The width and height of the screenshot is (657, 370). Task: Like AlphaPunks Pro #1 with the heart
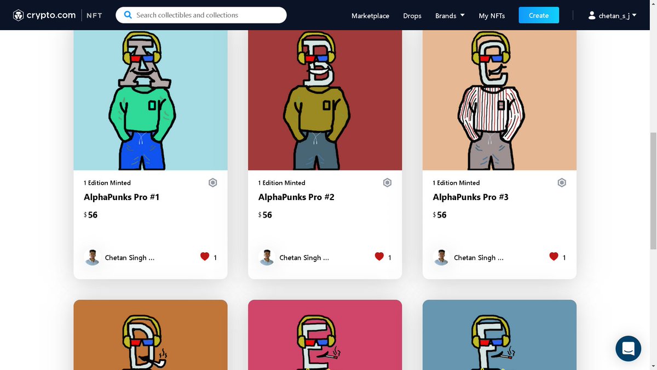(205, 257)
